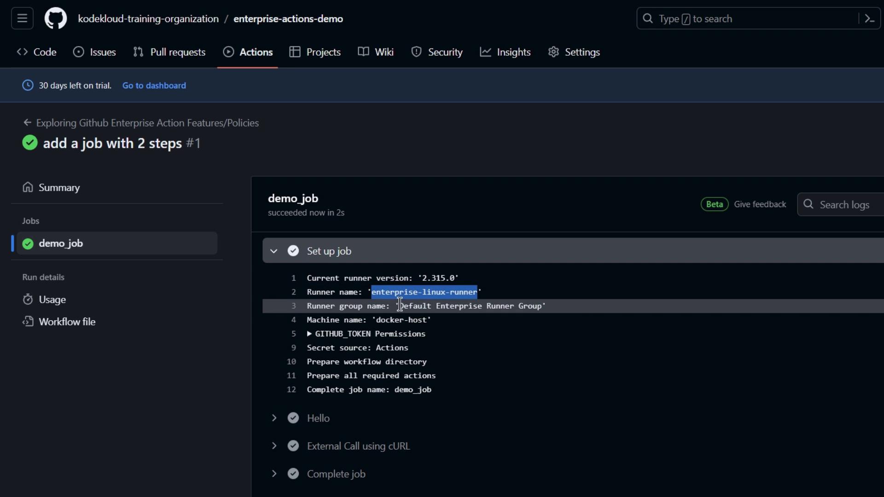This screenshot has width=884, height=497.
Task: Expand the Complete job step
Action: coord(274,474)
